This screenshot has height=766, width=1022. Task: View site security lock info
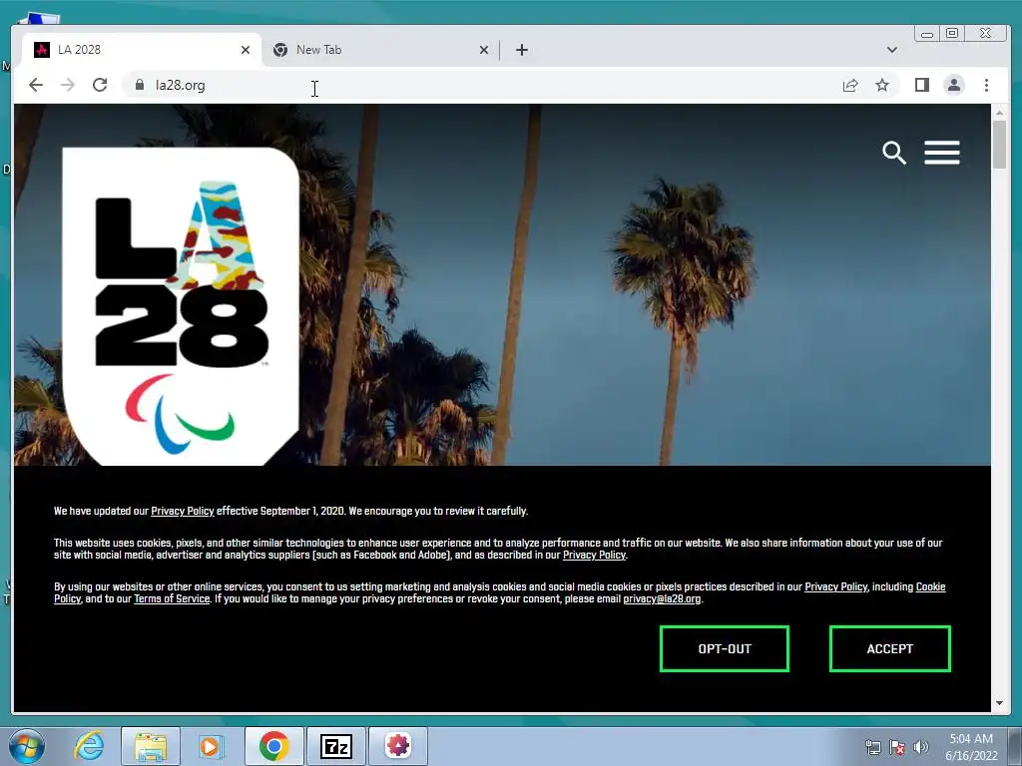tap(139, 85)
